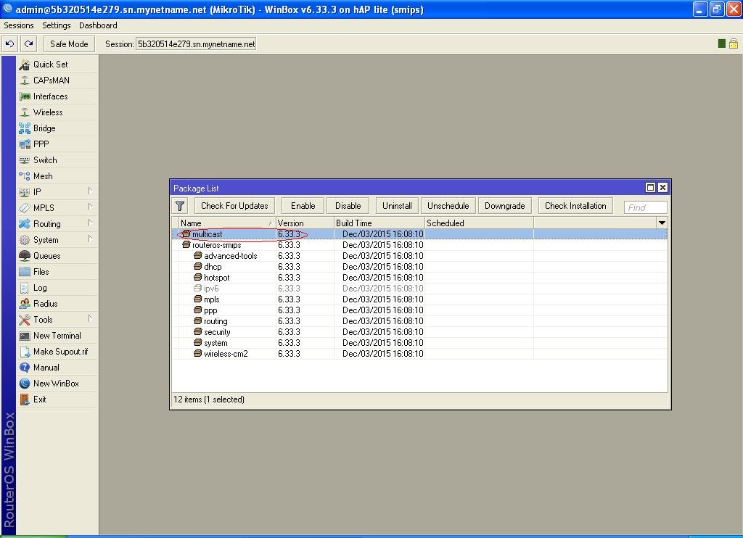
Task: Click the redo arrow icon in toolbar
Action: click(x=29, y=44)
